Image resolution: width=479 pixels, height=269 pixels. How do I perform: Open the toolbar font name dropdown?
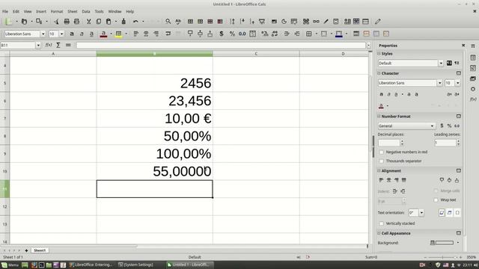click(x=43, y=34)
